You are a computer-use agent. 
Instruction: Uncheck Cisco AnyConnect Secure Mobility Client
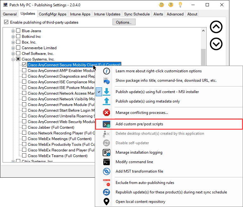coord(24,65)
